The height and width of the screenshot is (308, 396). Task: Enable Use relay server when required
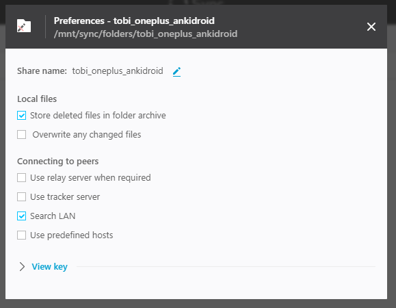pyautogui.click(x=21, y=178)
